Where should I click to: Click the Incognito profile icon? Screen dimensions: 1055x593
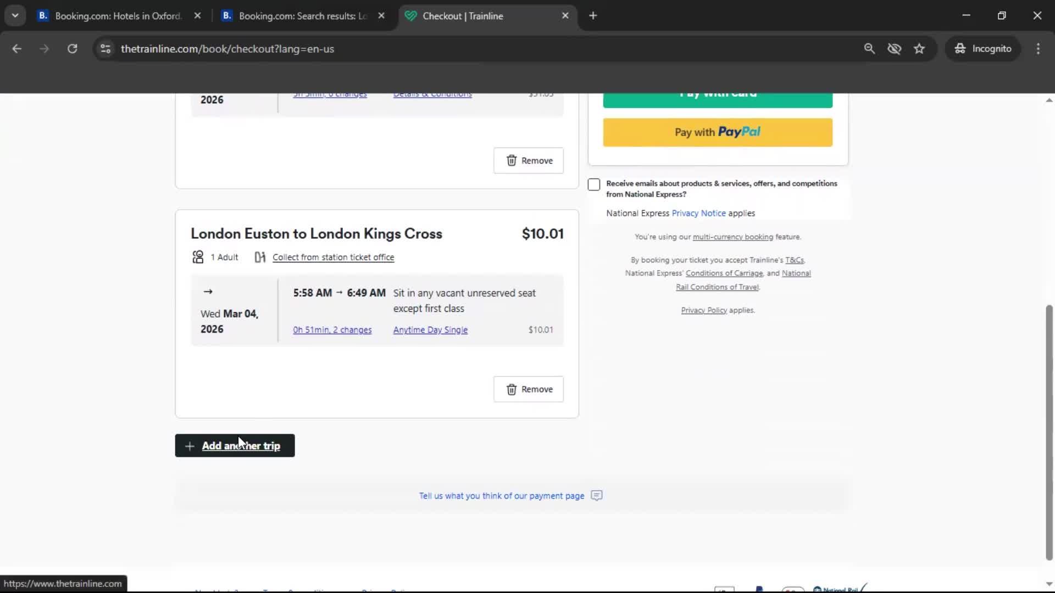point(959,48)
